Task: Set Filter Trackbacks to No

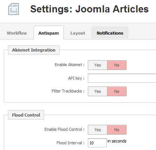Action: pyautogui.click(x=117, y=91)
